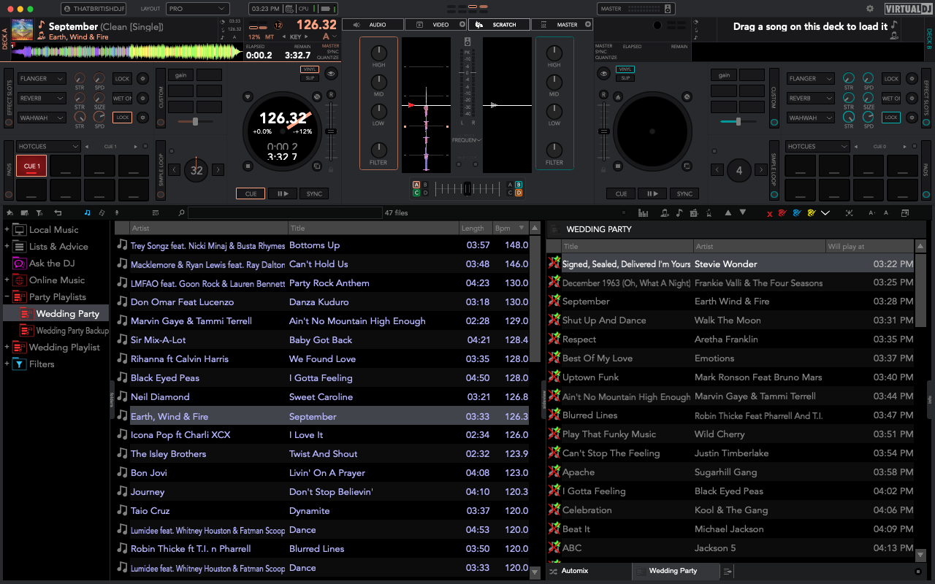Apply the blue palette color tag
The image size is (935, 584).
[x=797, y=212]
